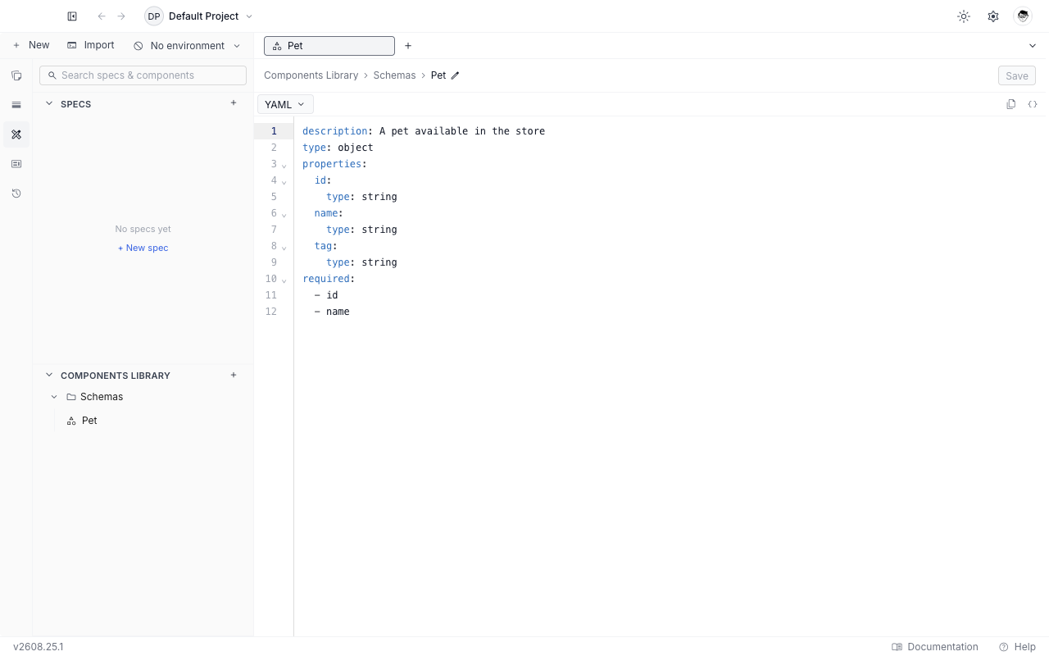
Task: Fold id block at line 4
Action: point(284,182)
